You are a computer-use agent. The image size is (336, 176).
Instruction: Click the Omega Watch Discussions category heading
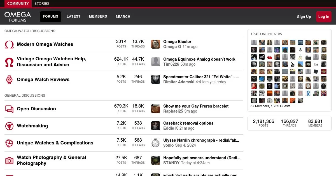point(30,31)
